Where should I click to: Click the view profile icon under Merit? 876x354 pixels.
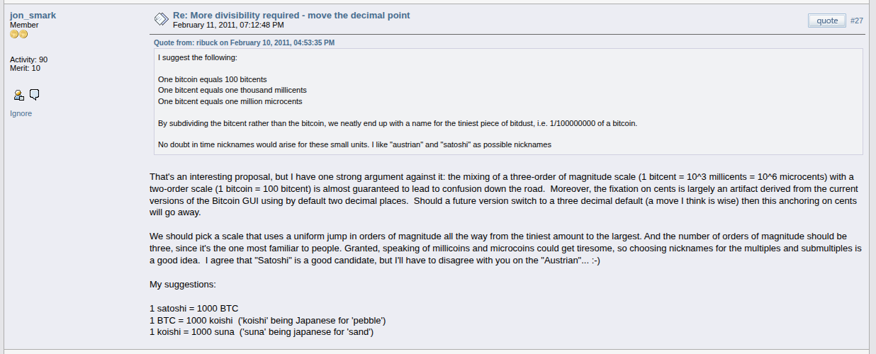(19, 95)
